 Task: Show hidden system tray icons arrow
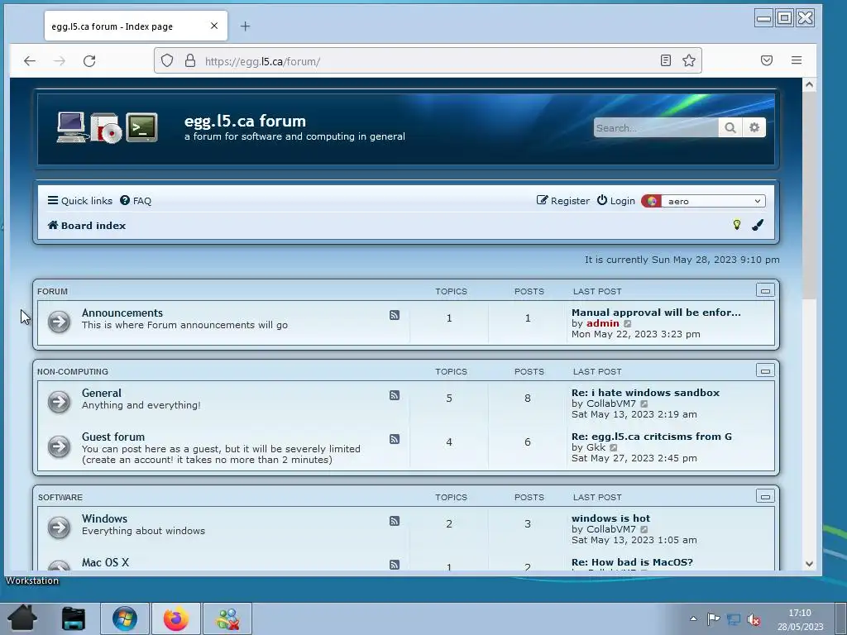(x=694, y=618)
